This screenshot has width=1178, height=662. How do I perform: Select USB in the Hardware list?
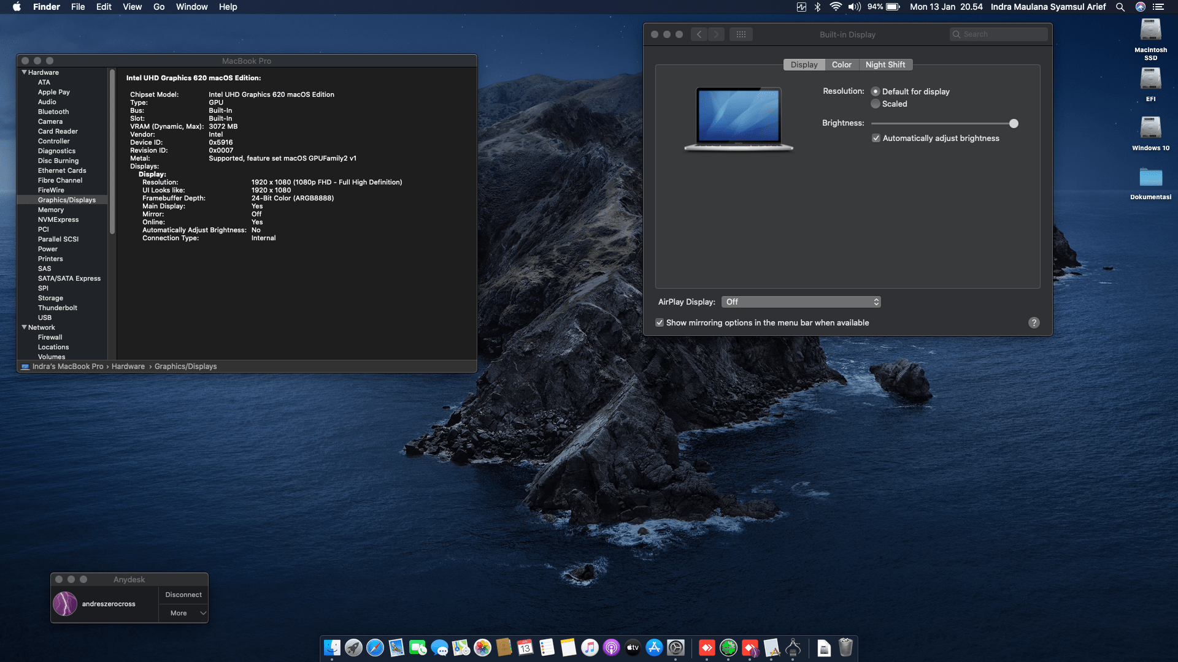pos(45,318)
